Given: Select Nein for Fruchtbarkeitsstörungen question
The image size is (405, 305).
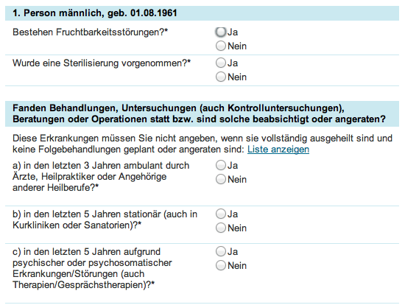Looking at the screenshot, I should click(x=221, y=46).
